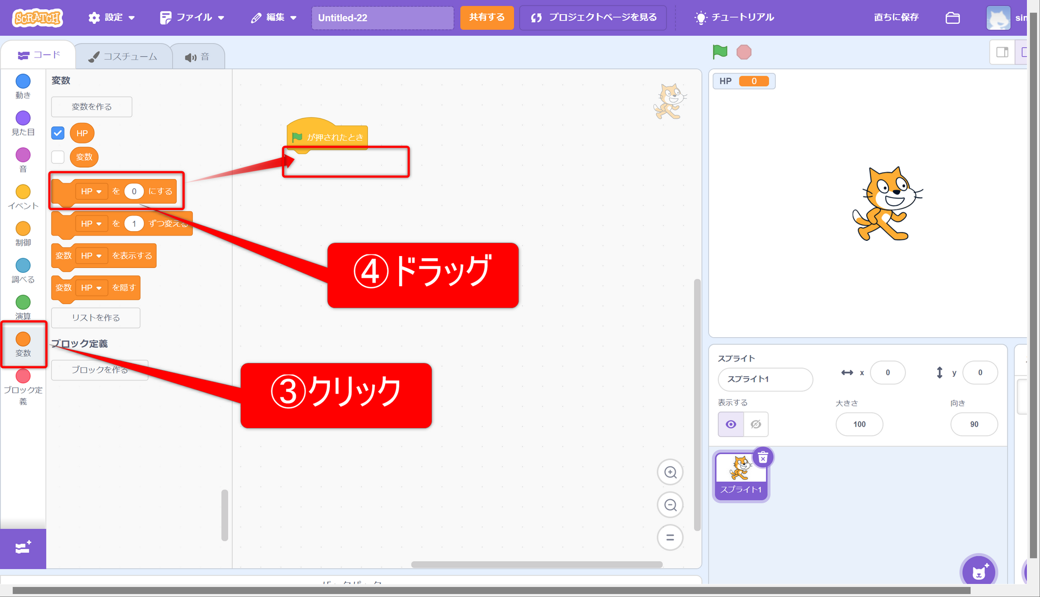
Task: Uncheck the HP variable checkbox
Action: coord(58,133)
